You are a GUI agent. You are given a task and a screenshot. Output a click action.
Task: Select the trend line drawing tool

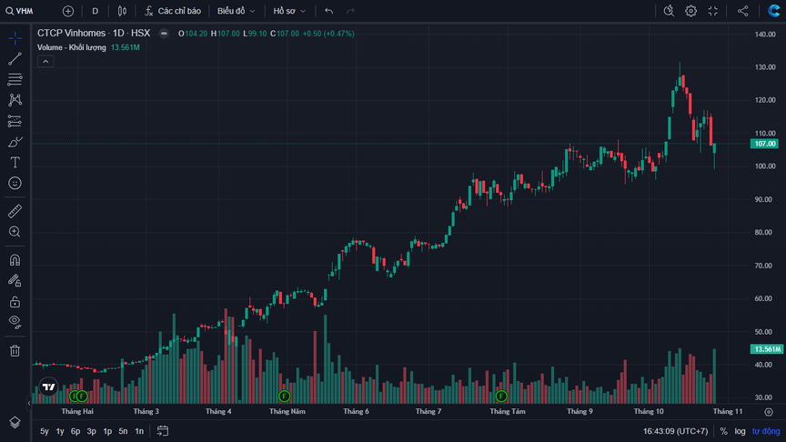click(15, 58)
